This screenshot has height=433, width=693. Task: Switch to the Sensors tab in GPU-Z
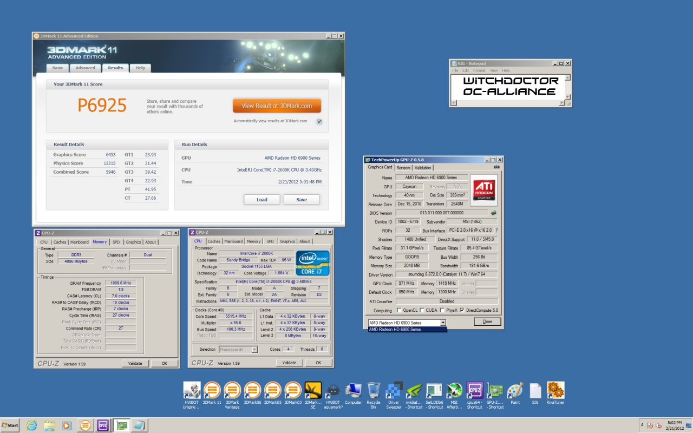[403, 168]
